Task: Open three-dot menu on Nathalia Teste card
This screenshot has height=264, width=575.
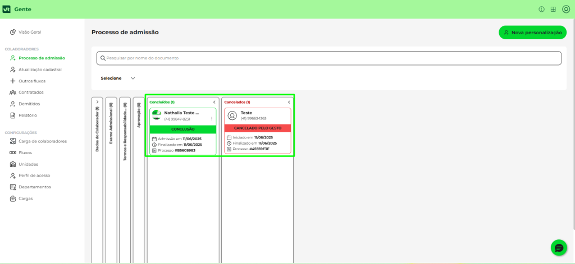Action: (212, 118)
